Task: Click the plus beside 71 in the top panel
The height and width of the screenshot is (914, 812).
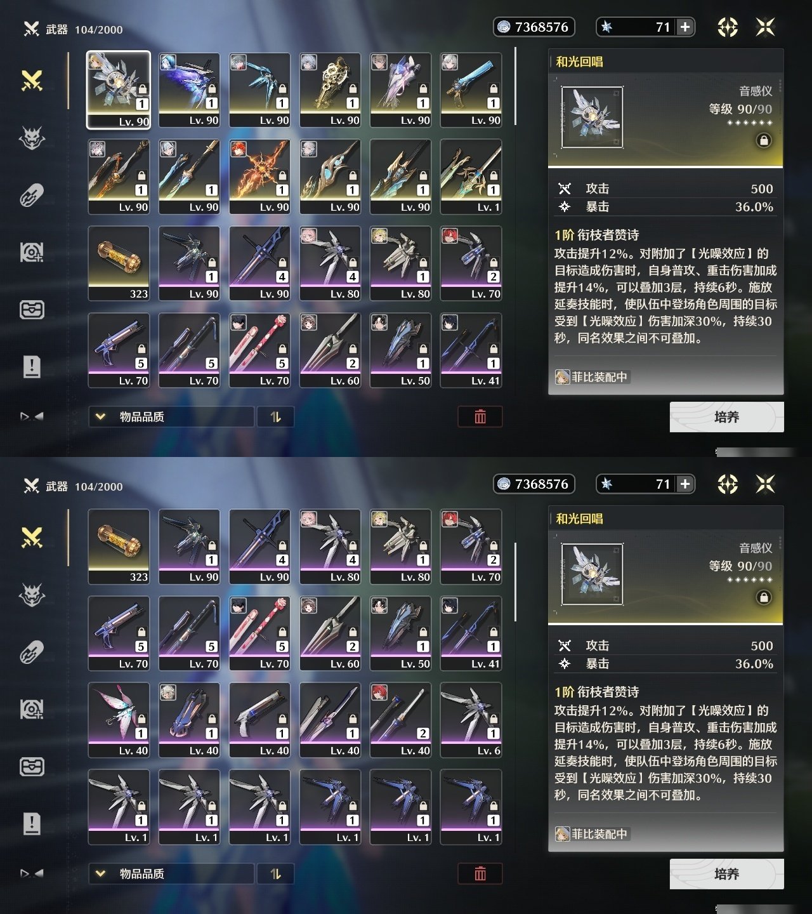Action: (685, 27)
